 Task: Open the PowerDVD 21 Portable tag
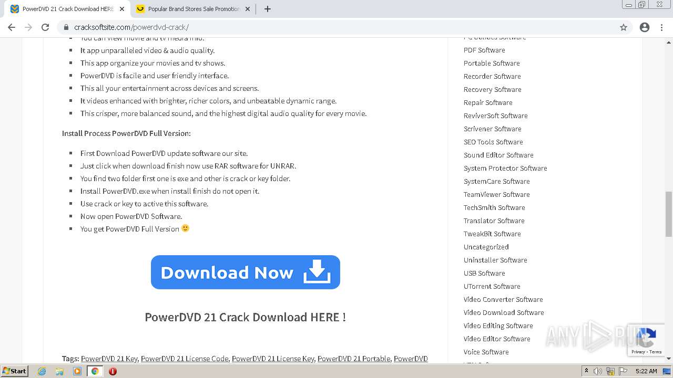[x=354, y=359]
